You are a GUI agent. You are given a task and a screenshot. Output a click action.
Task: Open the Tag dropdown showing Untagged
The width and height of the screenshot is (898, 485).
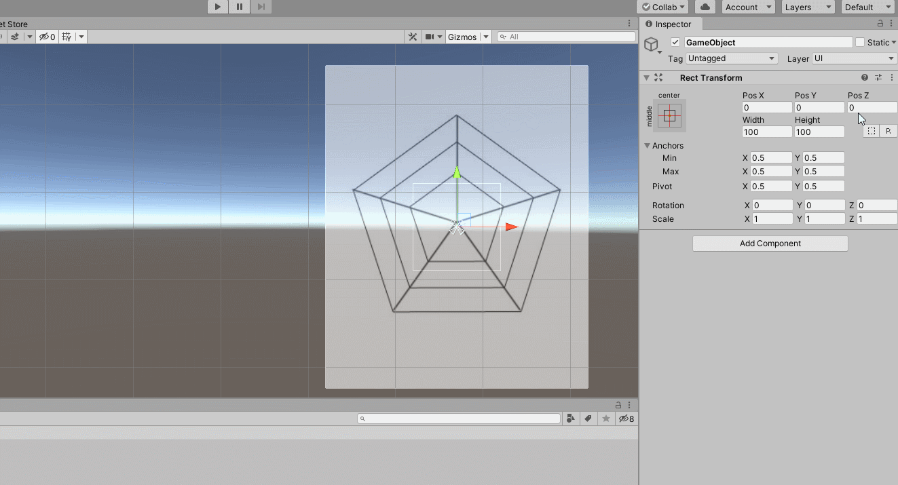click(x=731, y=58)
